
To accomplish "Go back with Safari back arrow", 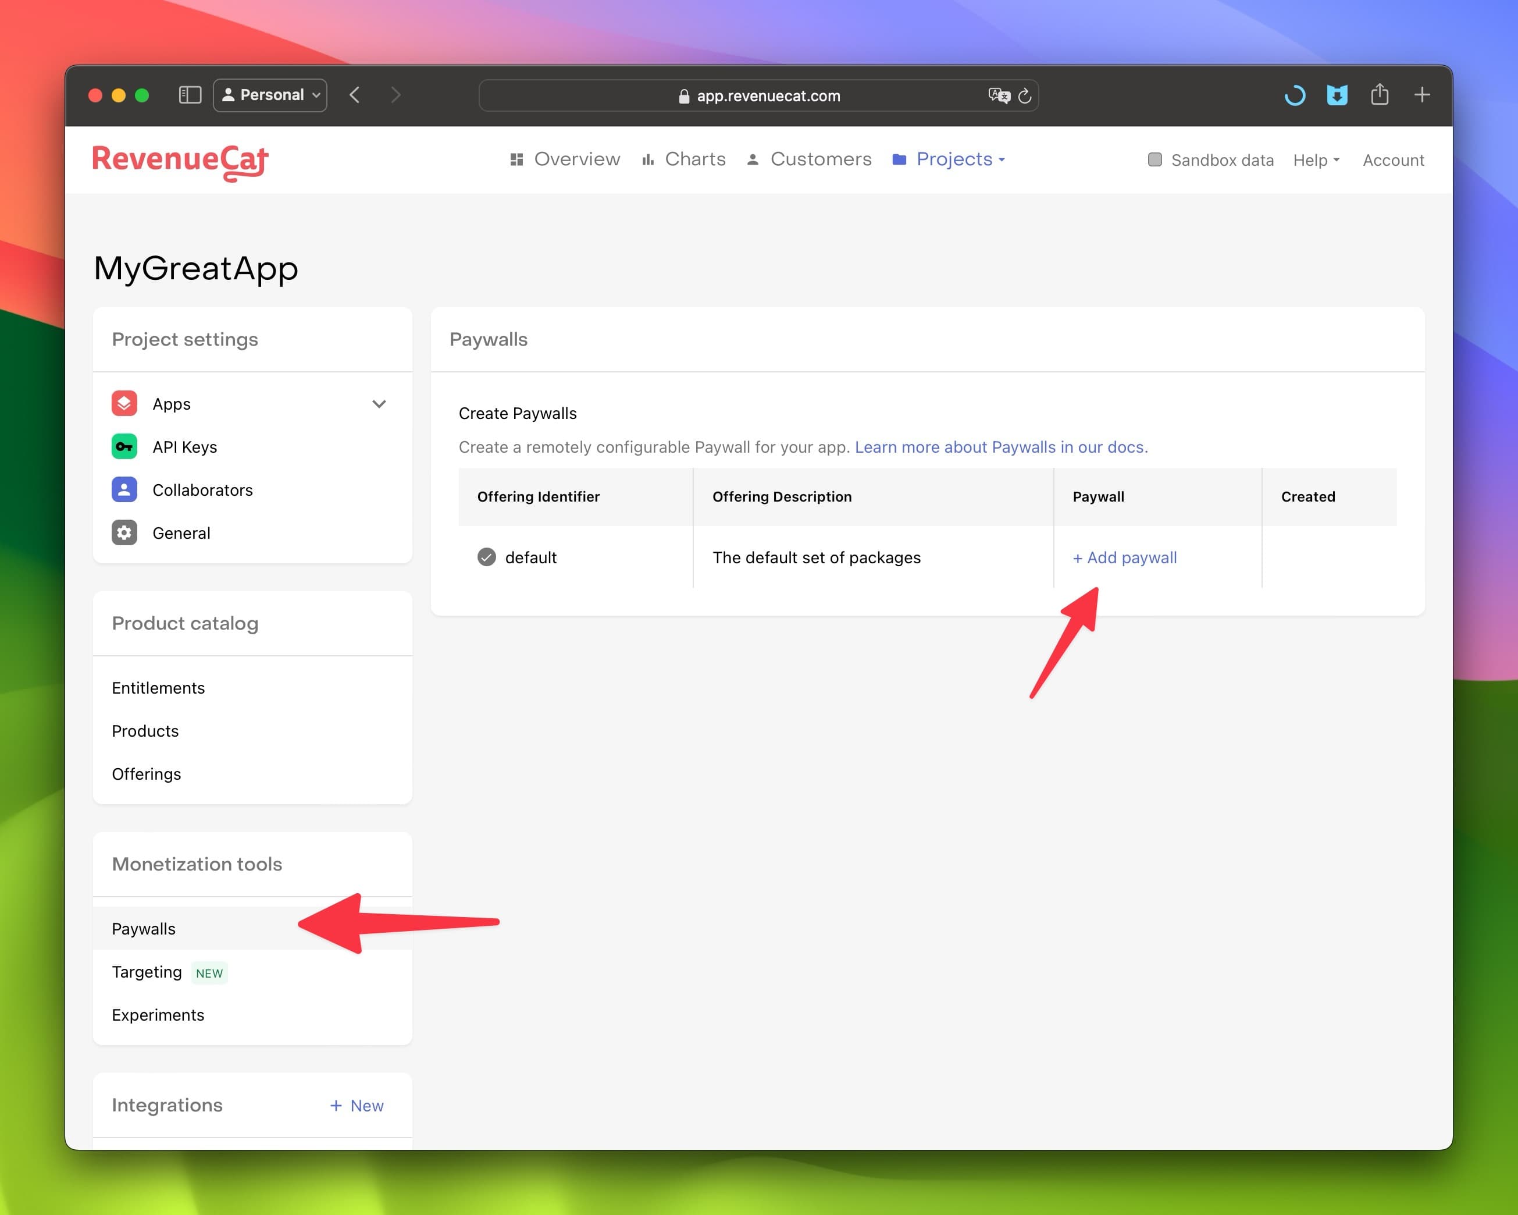I will (355, 95).
